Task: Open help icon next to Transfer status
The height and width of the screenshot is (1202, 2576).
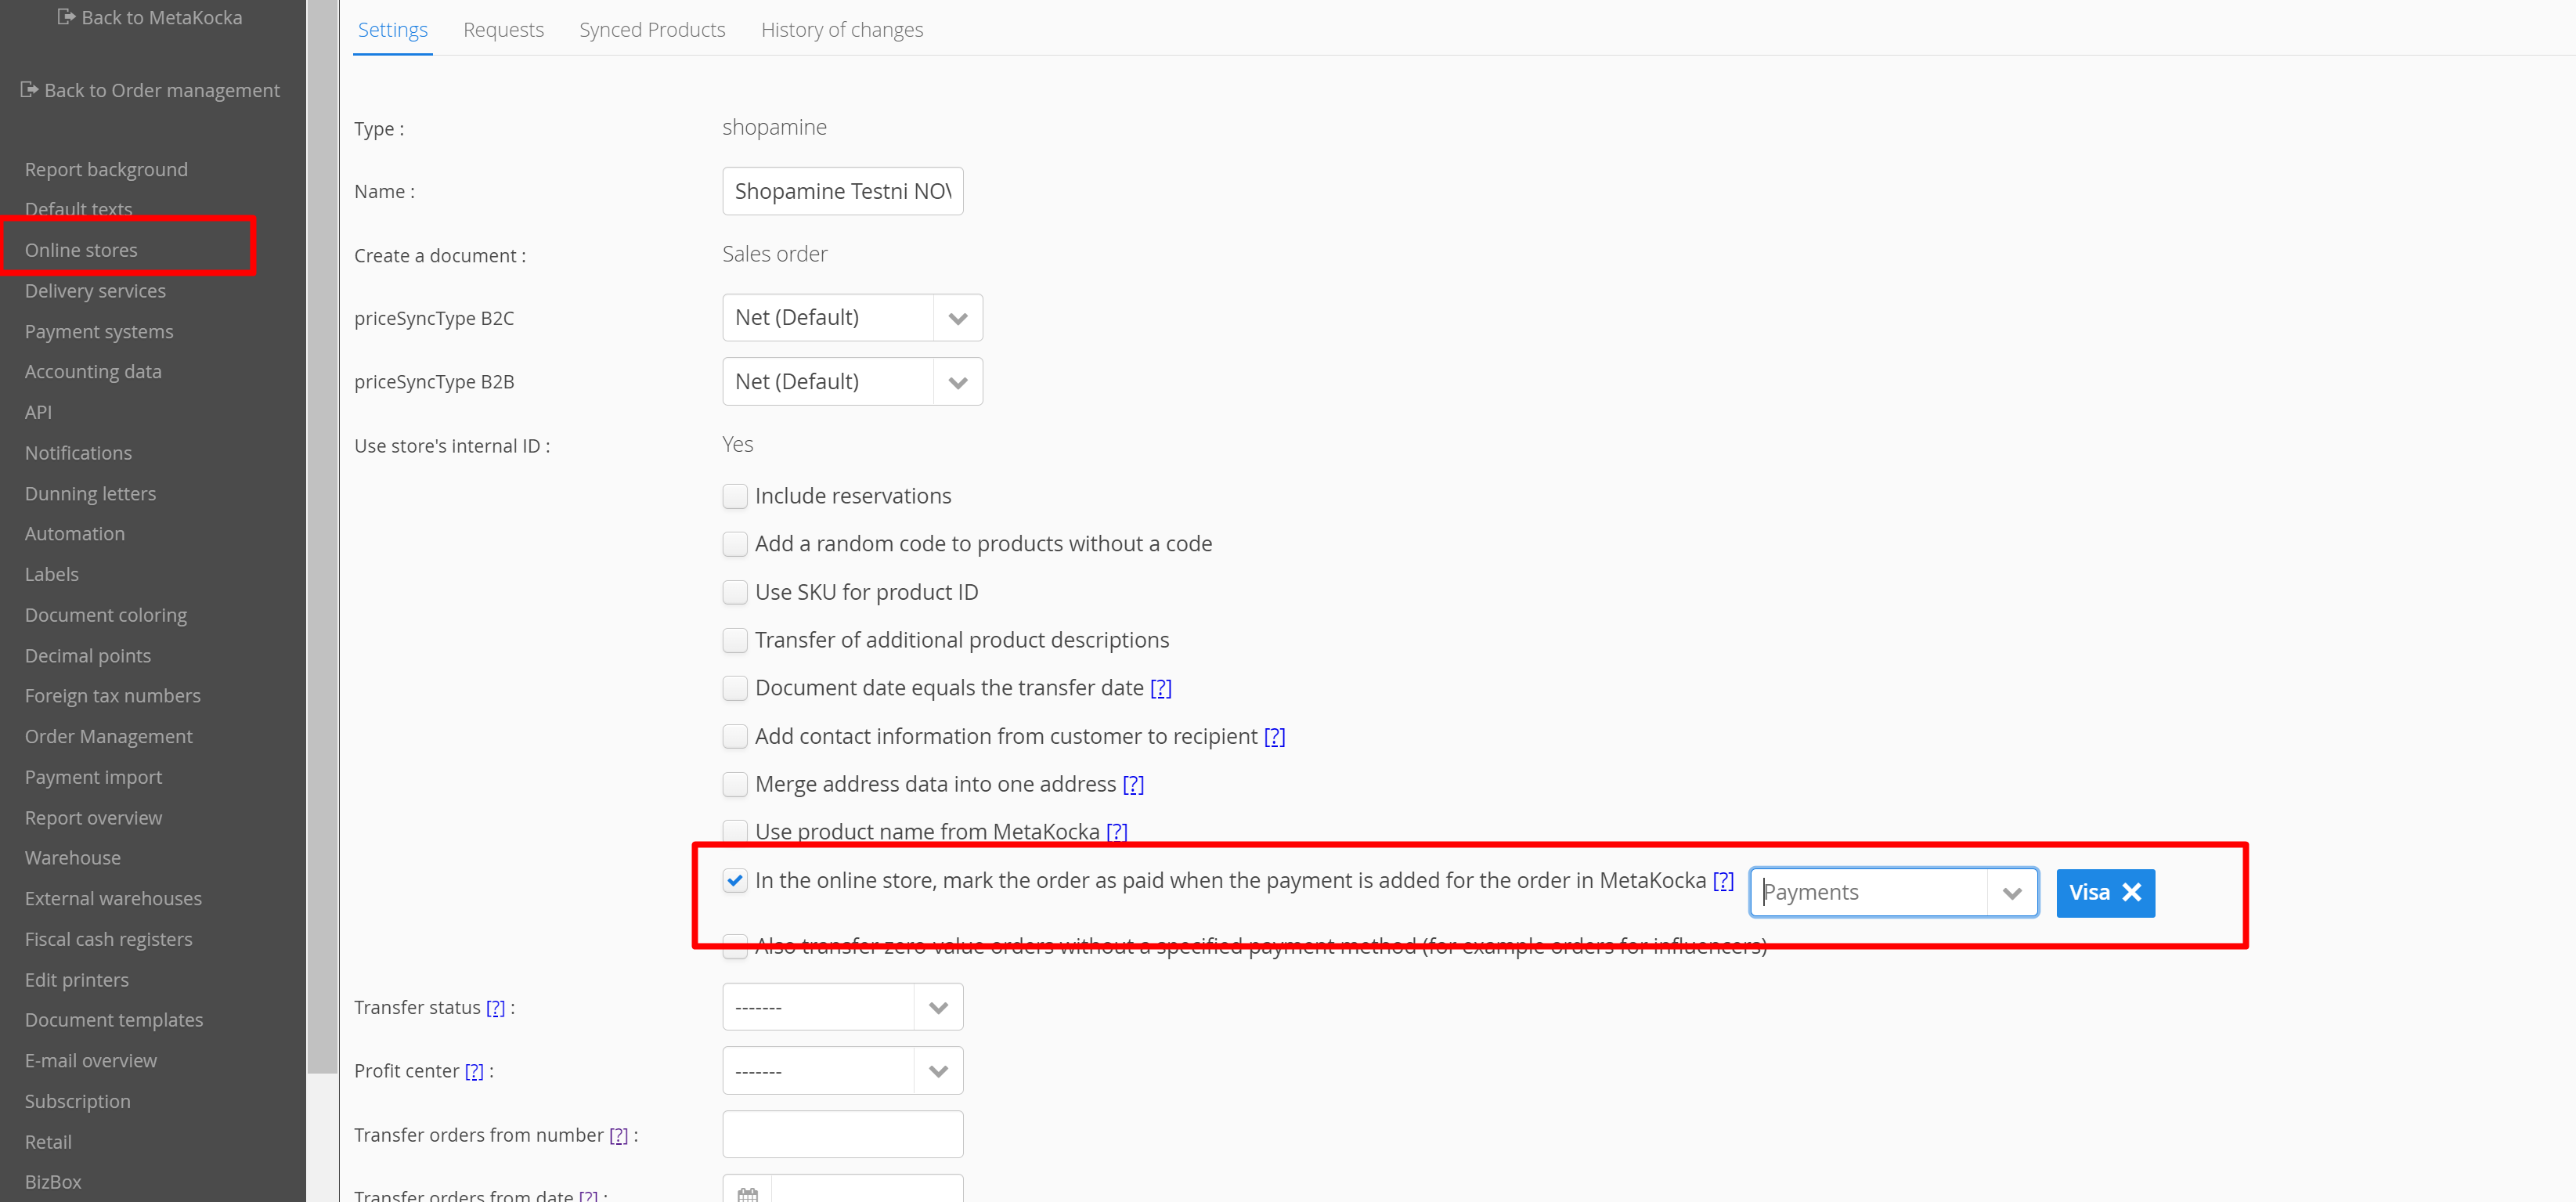Action: click(495, 1008)
